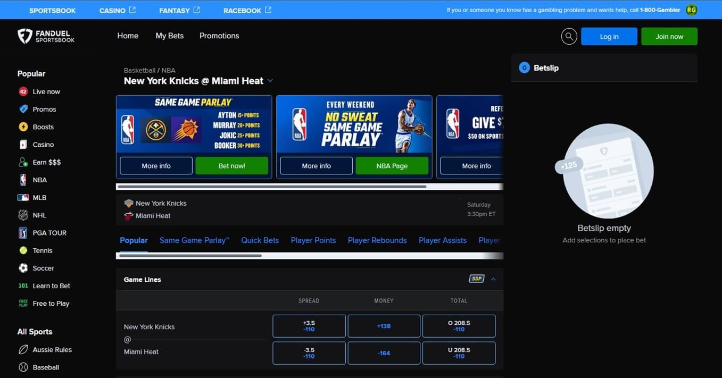Click the RG responsible gaming badge
Screen dimensions: 722x378
click(x=691, y=10)
